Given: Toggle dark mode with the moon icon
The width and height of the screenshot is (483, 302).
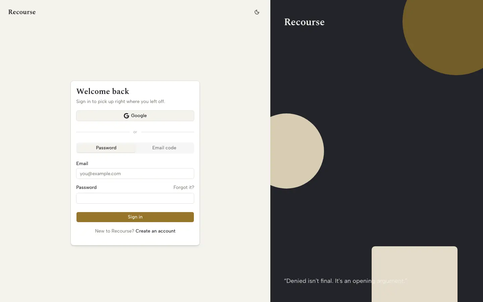Looking at the screenshot, I should point(257,12).
